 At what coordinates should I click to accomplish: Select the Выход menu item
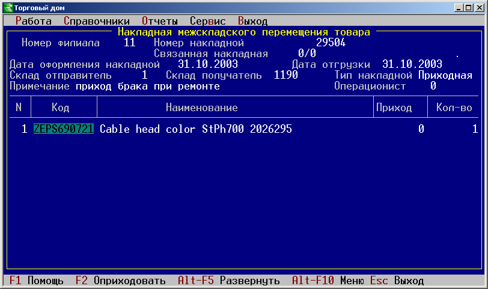[252, 21]
